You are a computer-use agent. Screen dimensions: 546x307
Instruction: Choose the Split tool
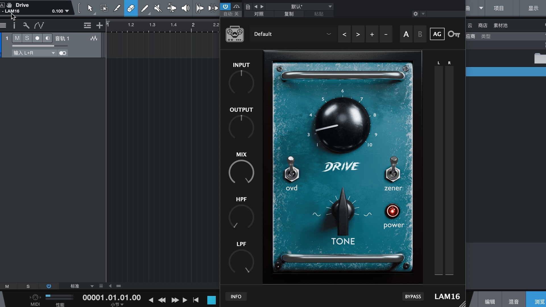pos(117,8)
